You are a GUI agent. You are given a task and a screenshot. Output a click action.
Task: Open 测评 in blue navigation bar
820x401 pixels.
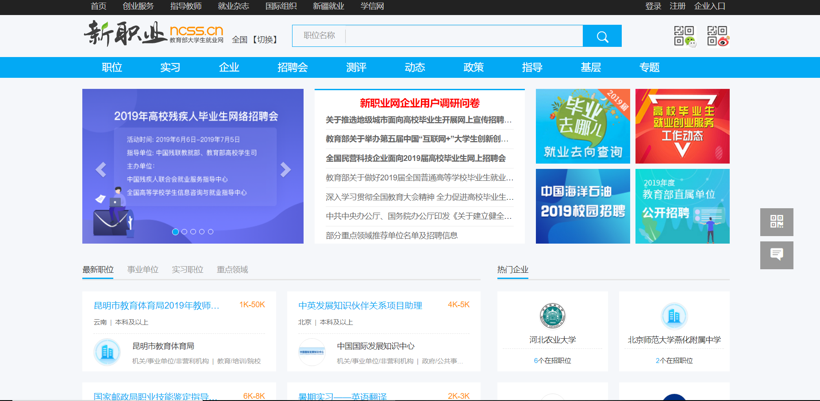(356, 67)
